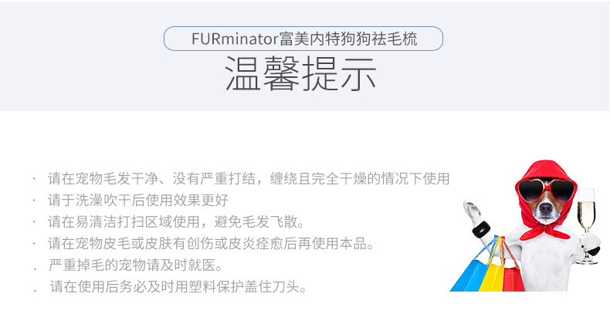Click the tip about skin wounds or dermatitis
Viewport: 610px width, 324px height.
pos(211,245)
